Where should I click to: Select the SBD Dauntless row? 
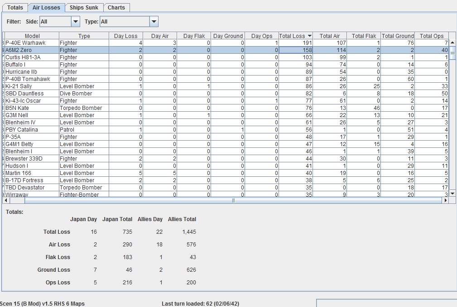tap(226, 94)
